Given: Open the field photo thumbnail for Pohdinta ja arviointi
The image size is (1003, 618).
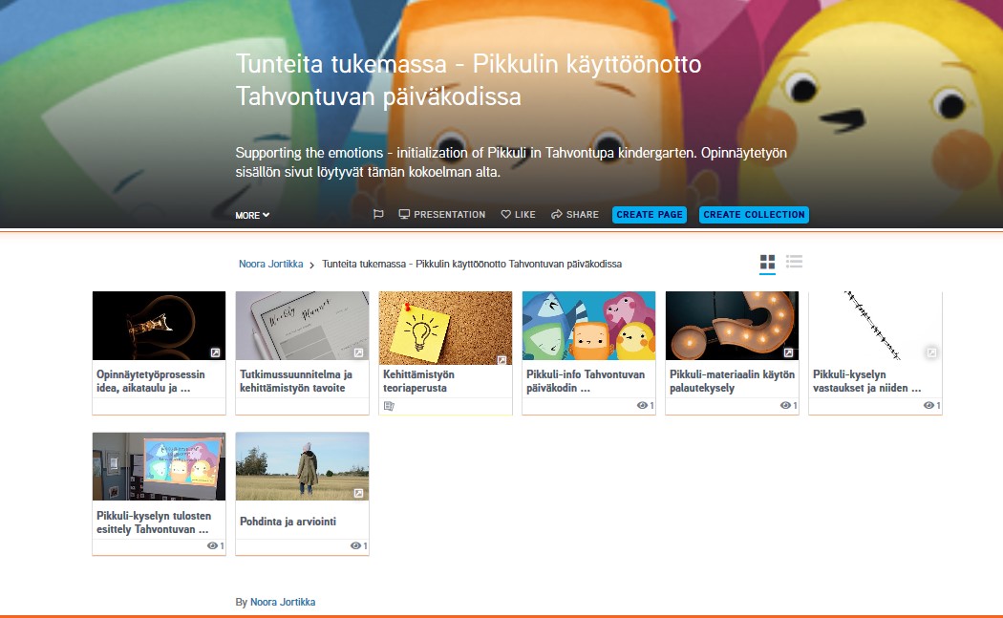Looking at the screenshot, I should 303,466.
